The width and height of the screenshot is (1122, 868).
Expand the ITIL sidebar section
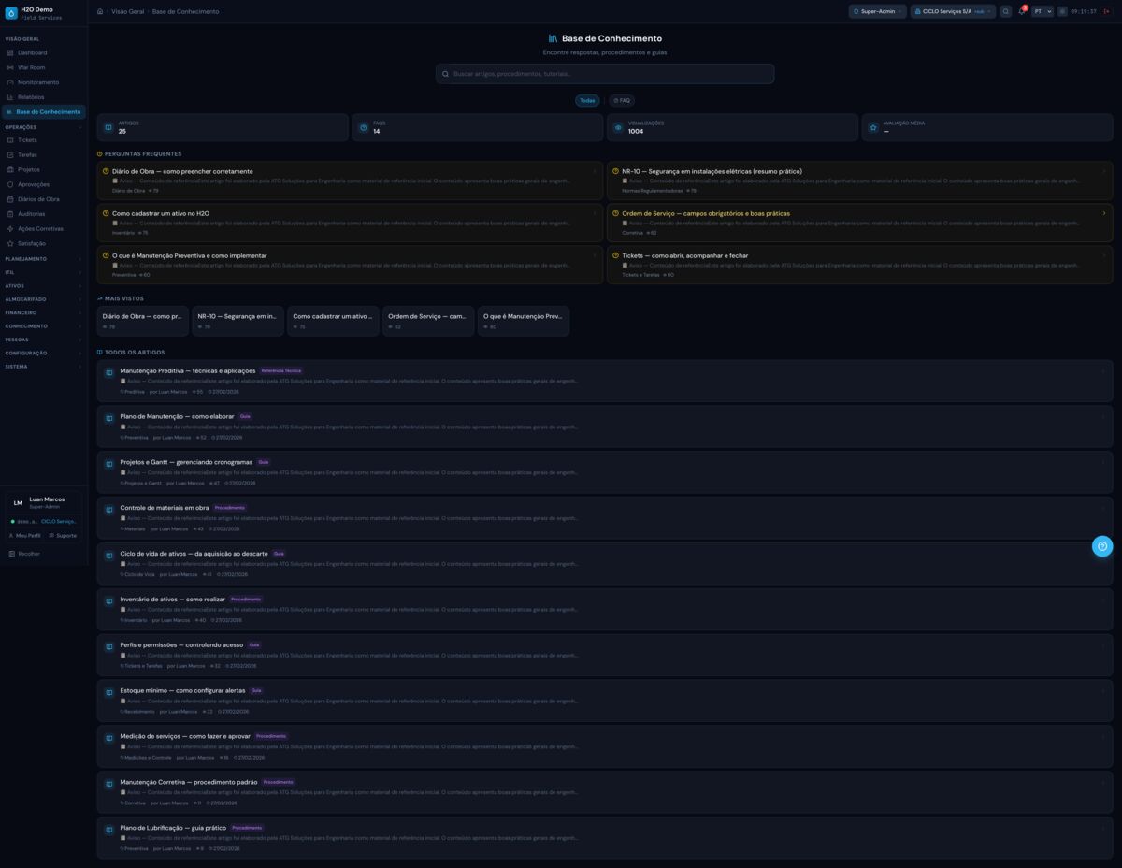44,272
